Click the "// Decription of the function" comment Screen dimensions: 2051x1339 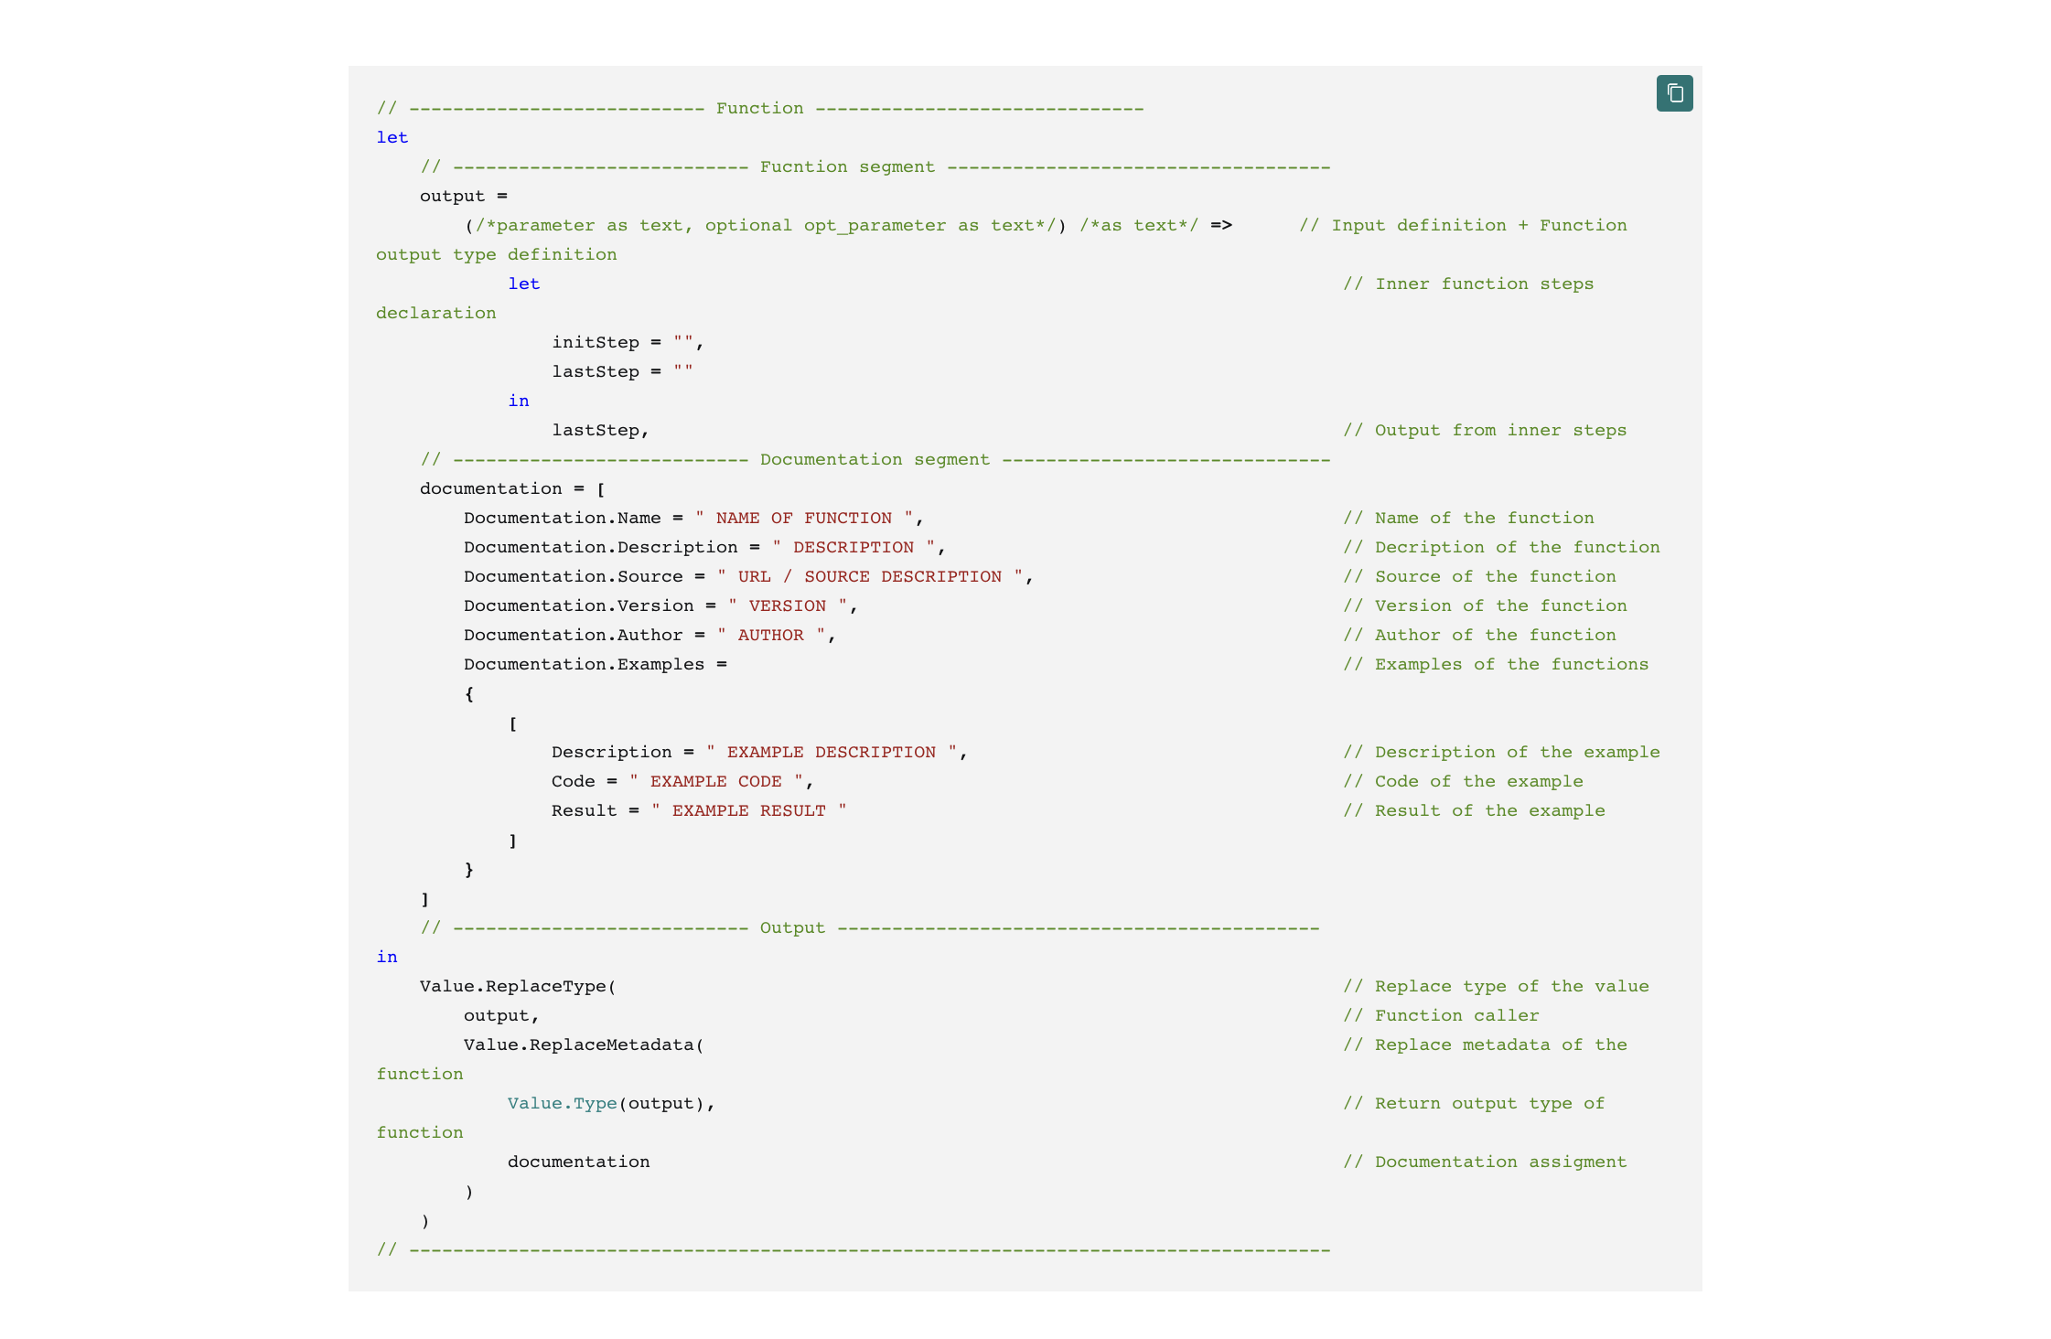point(1501,547)
